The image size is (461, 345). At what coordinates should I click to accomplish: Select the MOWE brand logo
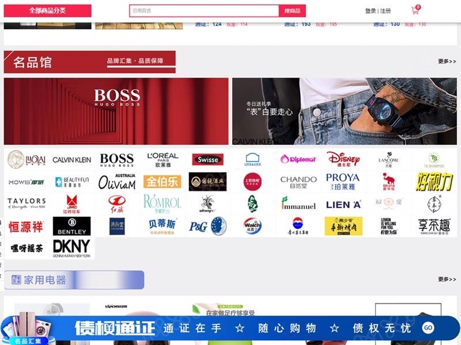tap(26, 182)
